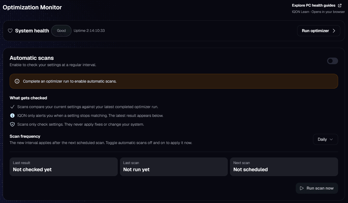Click the Last result card
The height and width of the screenshot is (203, 348).
[64, 167]
